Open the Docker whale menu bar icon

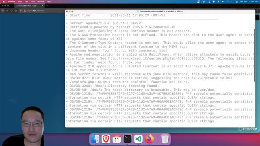[x=204, y=2]
